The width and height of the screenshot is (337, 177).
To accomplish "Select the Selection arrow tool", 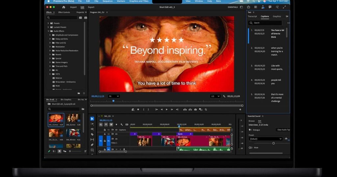I will pyautogui.click(x=92, y=119).
